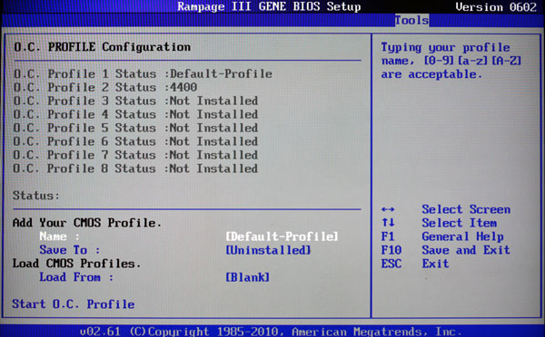Select the Tools tab

(411, 20)
